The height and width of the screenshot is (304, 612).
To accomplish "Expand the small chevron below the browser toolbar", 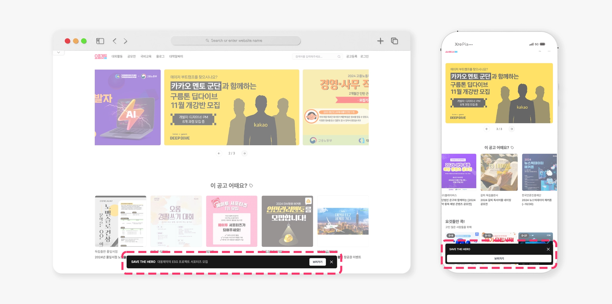I will point(59,53).
